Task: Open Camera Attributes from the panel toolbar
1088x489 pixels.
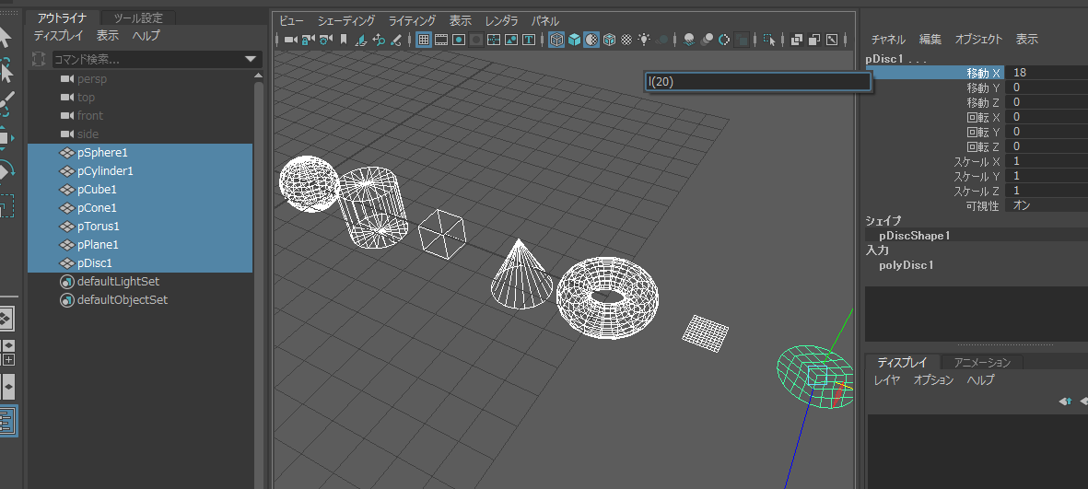Action: click(325, 40)
